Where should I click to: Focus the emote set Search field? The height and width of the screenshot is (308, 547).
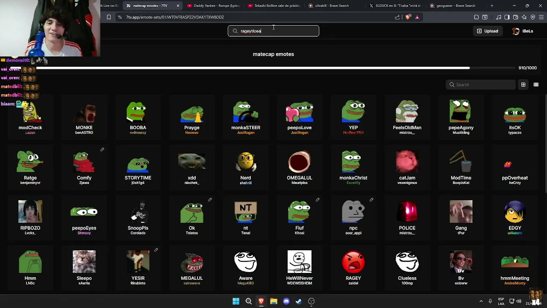480,85
